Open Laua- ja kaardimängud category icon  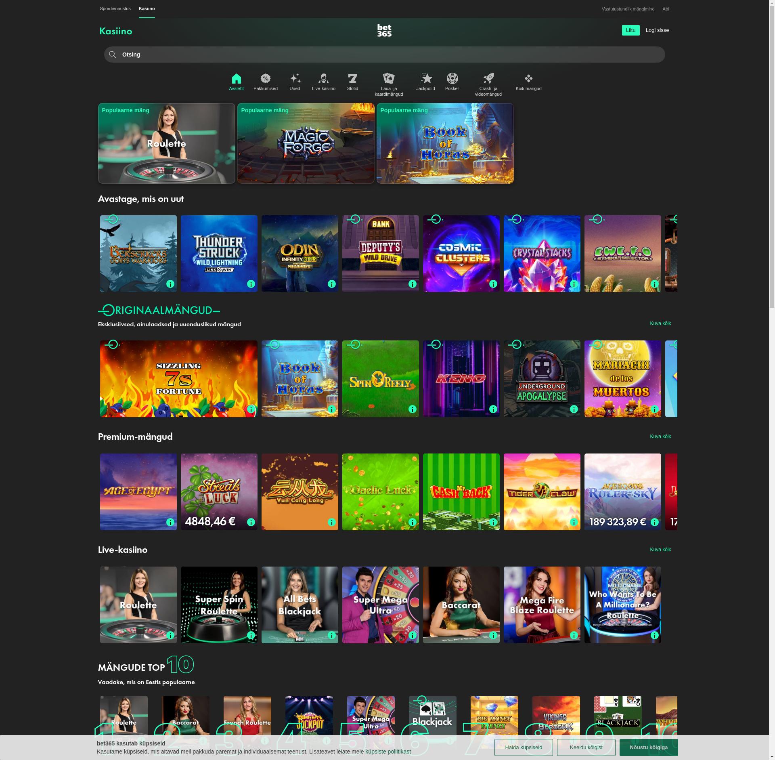(388, 78)
